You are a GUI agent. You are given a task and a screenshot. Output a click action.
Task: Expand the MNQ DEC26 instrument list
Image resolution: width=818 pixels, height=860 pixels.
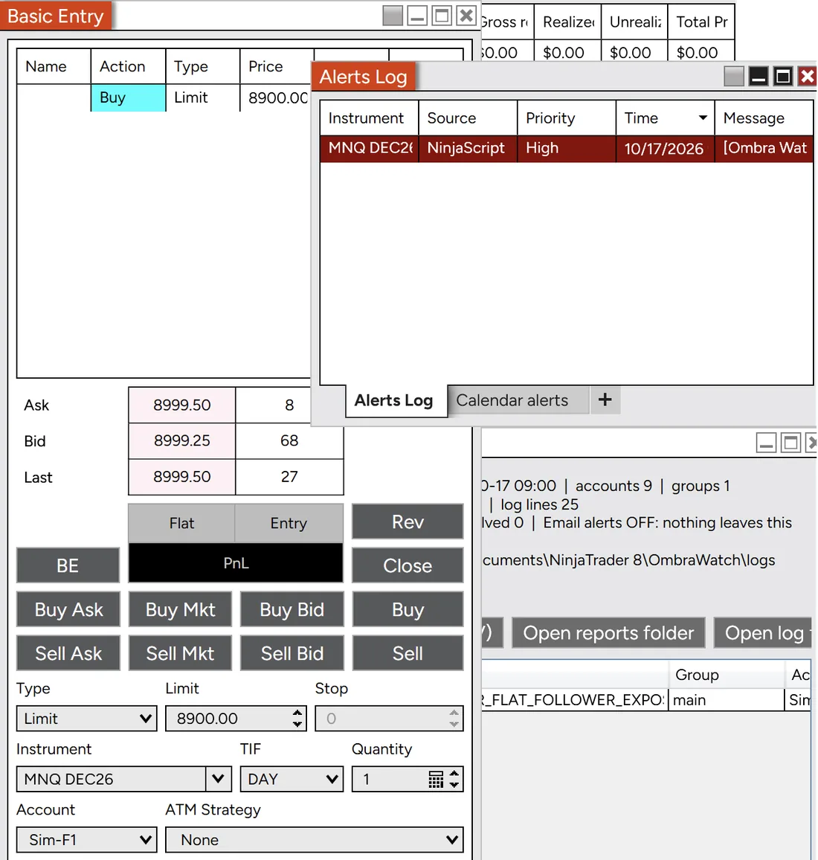218,779
